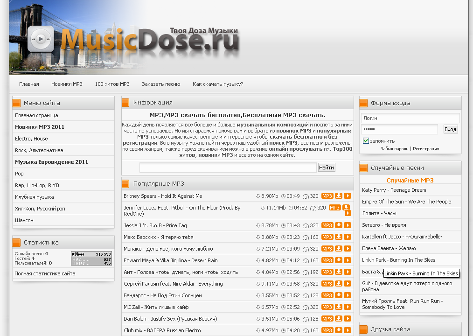Image resolution: width=473 pixels, height=336 pixels.
Task: Click the MP3 search text field
Action: click(x=228, y=168)
